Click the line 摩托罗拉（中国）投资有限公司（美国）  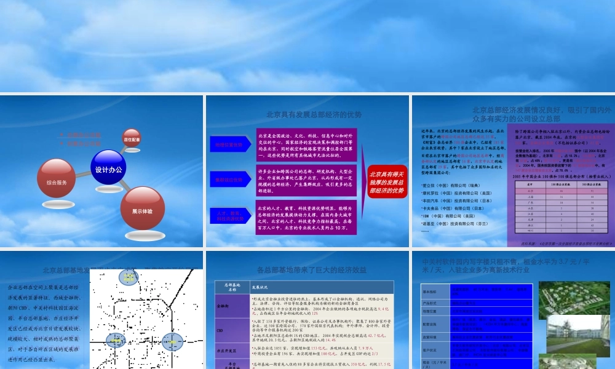pos(456,193)
